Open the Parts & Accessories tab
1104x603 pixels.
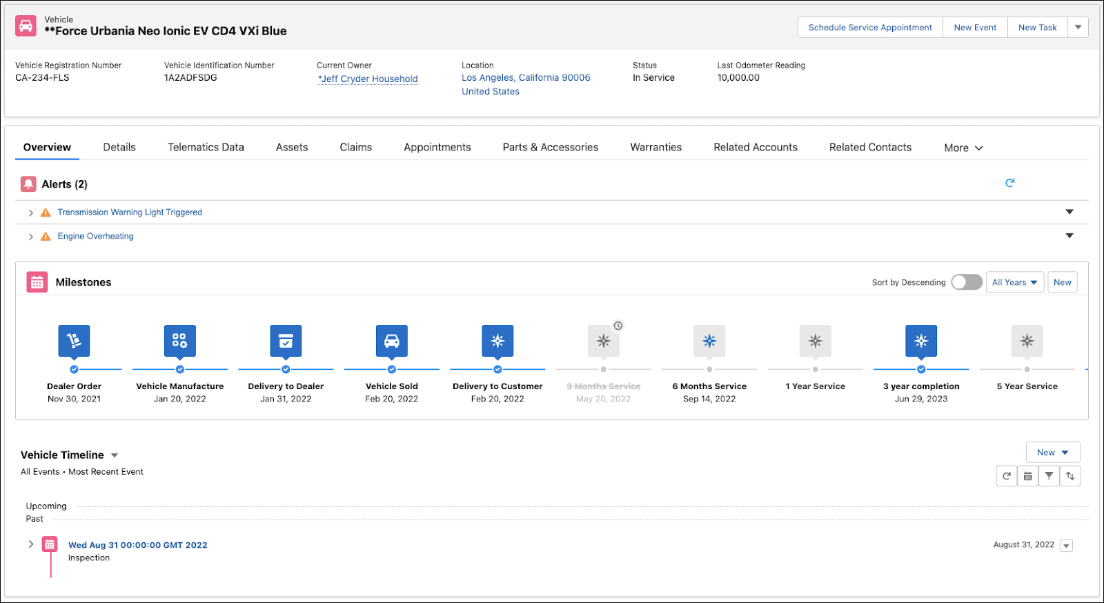[x=551, y=147]
